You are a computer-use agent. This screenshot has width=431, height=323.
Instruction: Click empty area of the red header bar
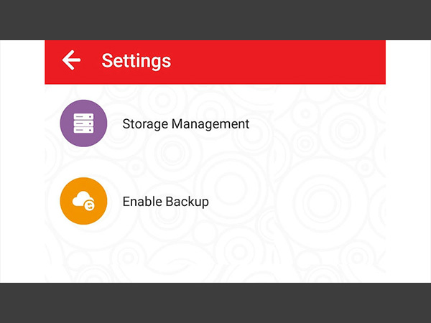tap(287, 62)
